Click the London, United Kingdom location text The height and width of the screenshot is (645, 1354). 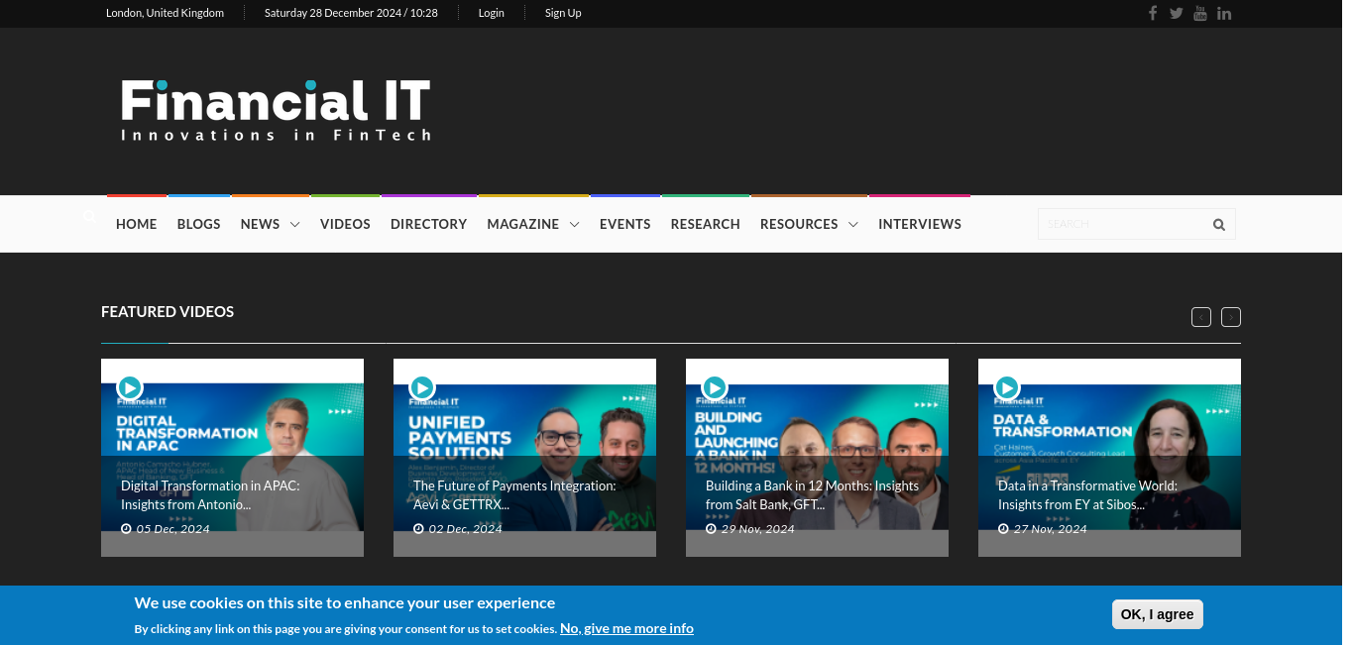166,13
